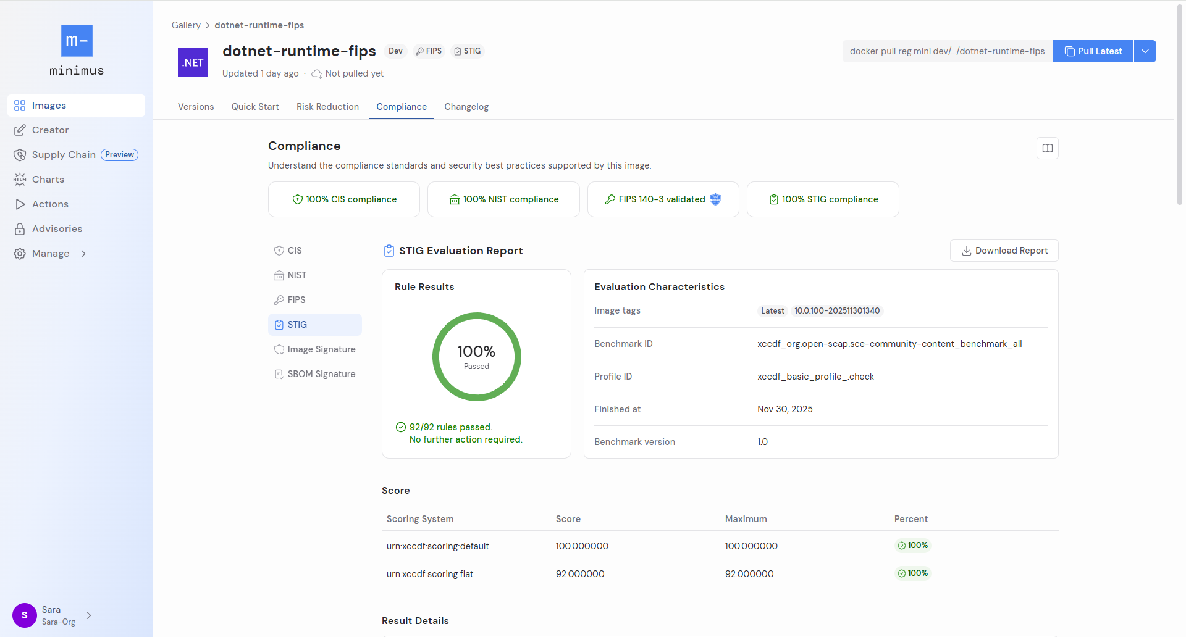The height and width of the screenshot is (637, 1186).
Task: Expand the Pull Latest dropdown arrow
Action: coord(1145,51)
